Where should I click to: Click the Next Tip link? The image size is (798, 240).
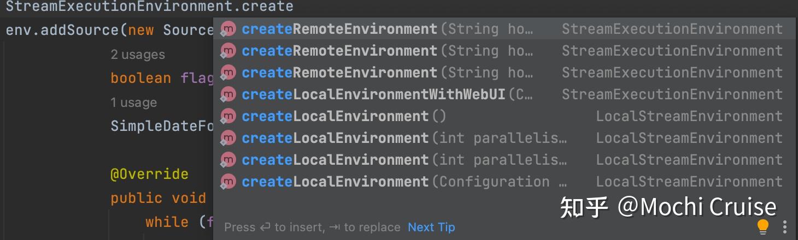431,227
